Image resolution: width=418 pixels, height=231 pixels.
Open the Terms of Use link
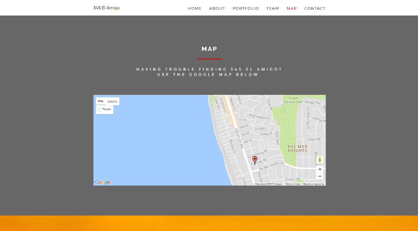tap(293, 184)
